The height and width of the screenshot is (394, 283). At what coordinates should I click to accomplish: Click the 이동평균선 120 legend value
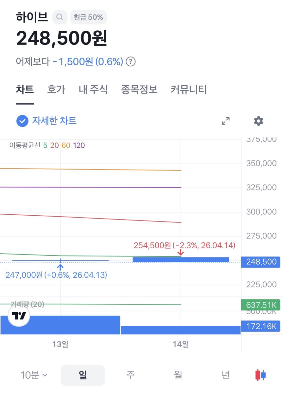[79, 145]
